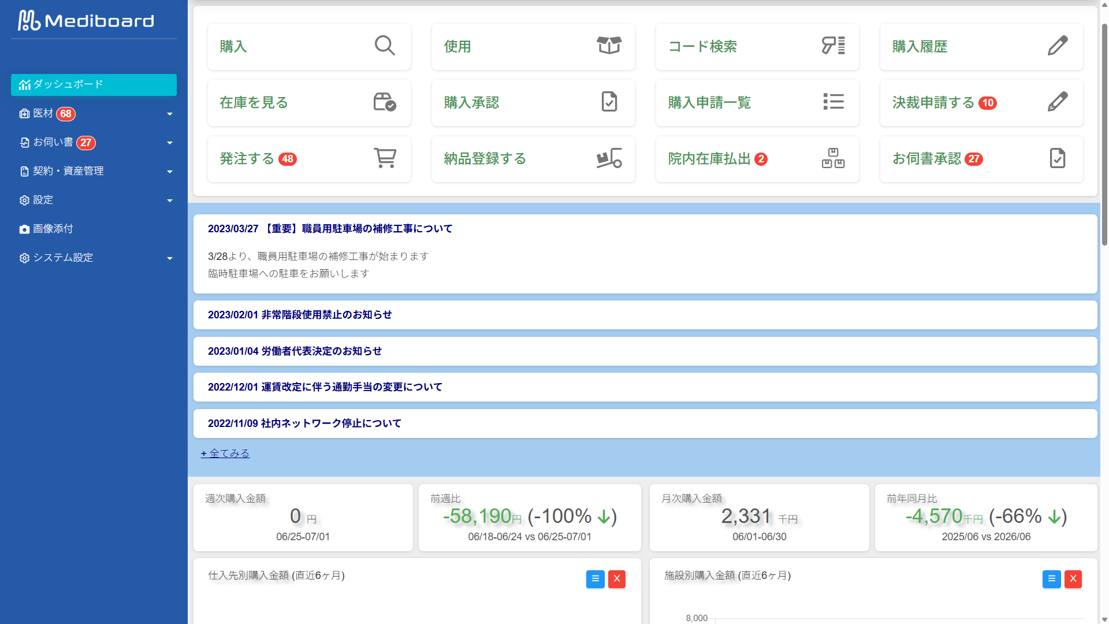The image size is (1109, 624).
Task: Click the checked document icon on 購入承認 card
Action: [x=609, y=102]
